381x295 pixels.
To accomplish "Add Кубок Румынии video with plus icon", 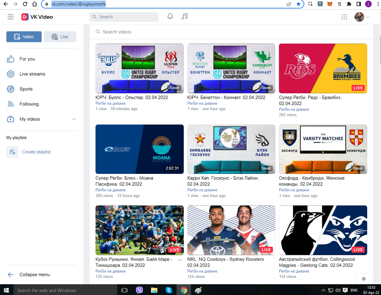I will [177, 212].
